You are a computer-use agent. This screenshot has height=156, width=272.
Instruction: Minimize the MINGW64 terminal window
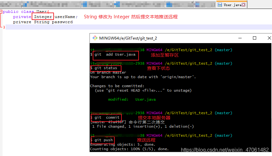[x=240, y=38]
